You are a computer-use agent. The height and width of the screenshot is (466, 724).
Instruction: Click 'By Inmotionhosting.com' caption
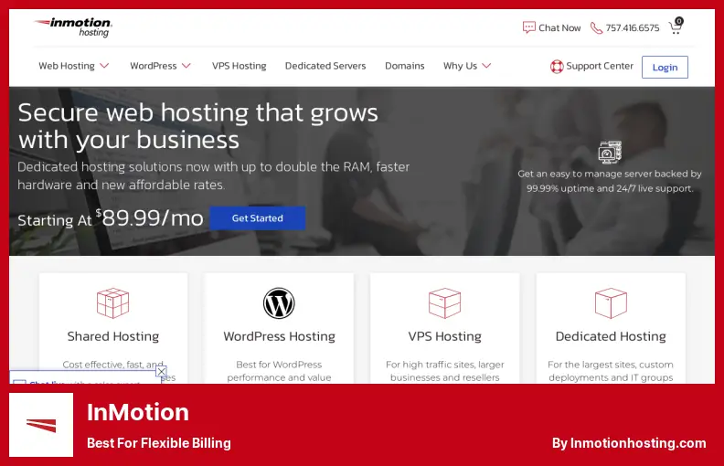point(629,443)
